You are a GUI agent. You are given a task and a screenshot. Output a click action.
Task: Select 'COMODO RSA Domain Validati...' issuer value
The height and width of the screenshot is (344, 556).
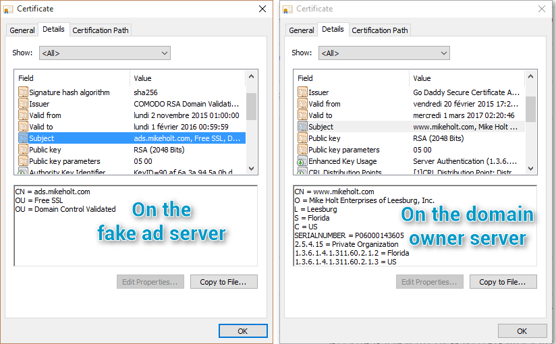click(186, 104)
